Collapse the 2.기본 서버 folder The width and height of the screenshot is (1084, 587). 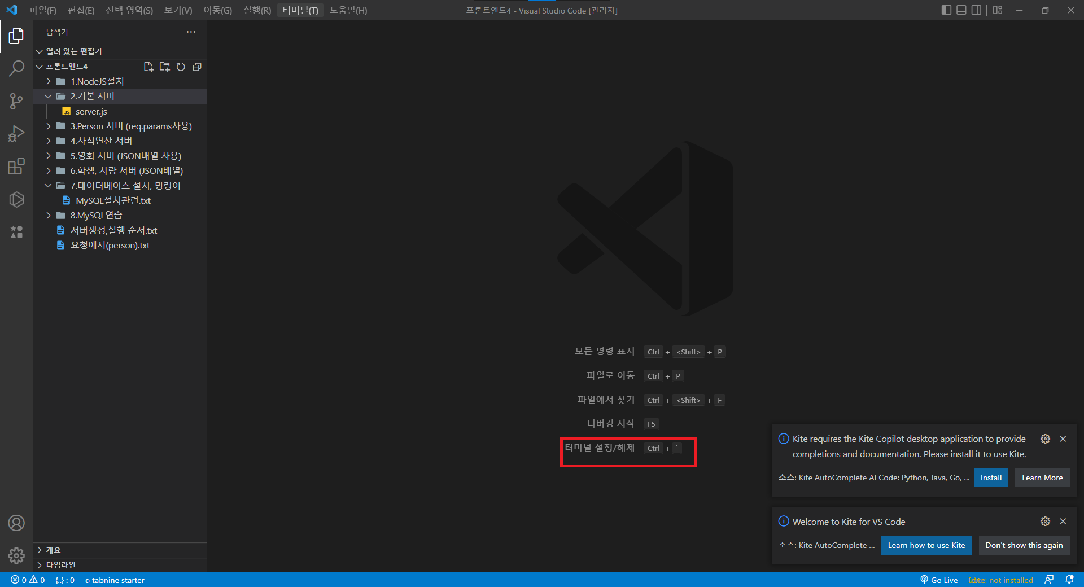[120, 97]
